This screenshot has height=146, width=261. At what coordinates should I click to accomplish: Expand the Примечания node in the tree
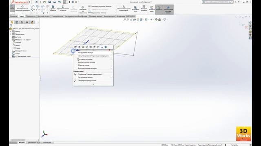11,34
